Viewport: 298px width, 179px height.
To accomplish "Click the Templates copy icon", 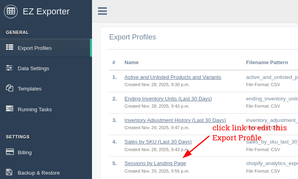I will tap(10, 88).
